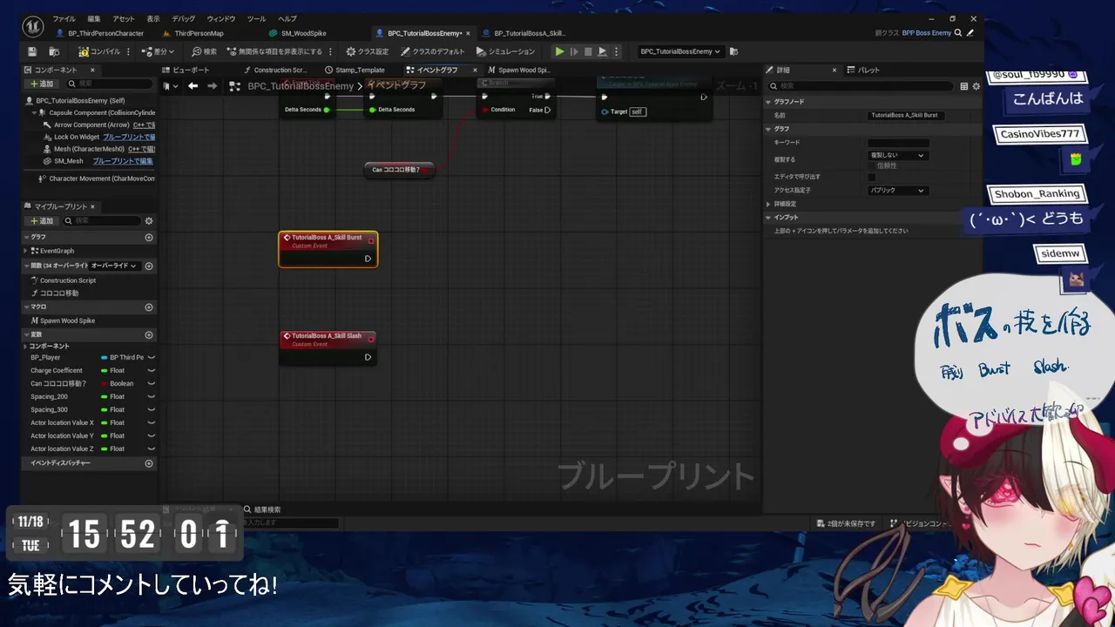1115x627 pixels.
Task: Open the アクセス指定子 dropdown
Action: tap(897, 190)
